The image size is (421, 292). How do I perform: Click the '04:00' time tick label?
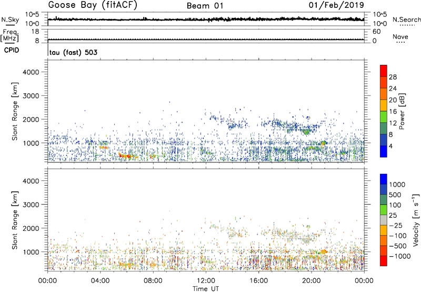(100, 281)
